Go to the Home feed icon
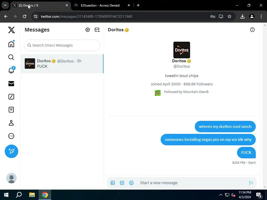Image resolution: width=267 pixels, height=200 pixels. [11, 44]
